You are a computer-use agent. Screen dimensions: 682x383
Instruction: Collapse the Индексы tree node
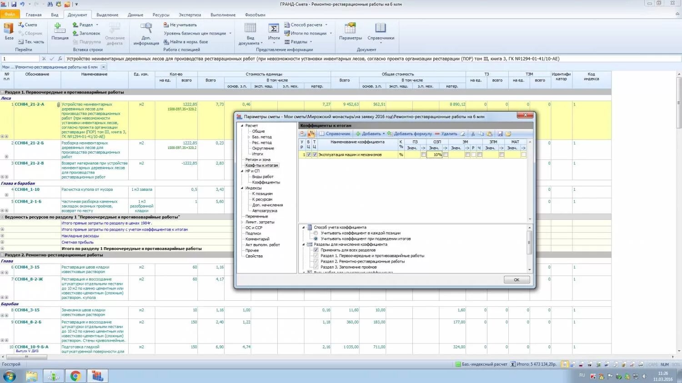point(242,188)
